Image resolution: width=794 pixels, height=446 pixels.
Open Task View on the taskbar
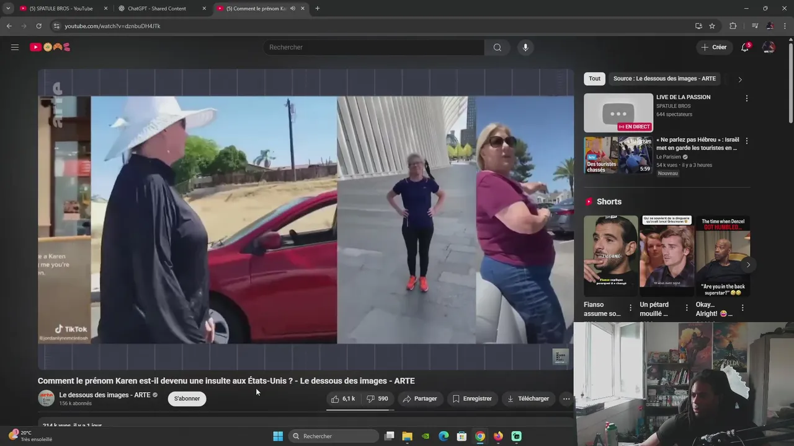[389, 436]
